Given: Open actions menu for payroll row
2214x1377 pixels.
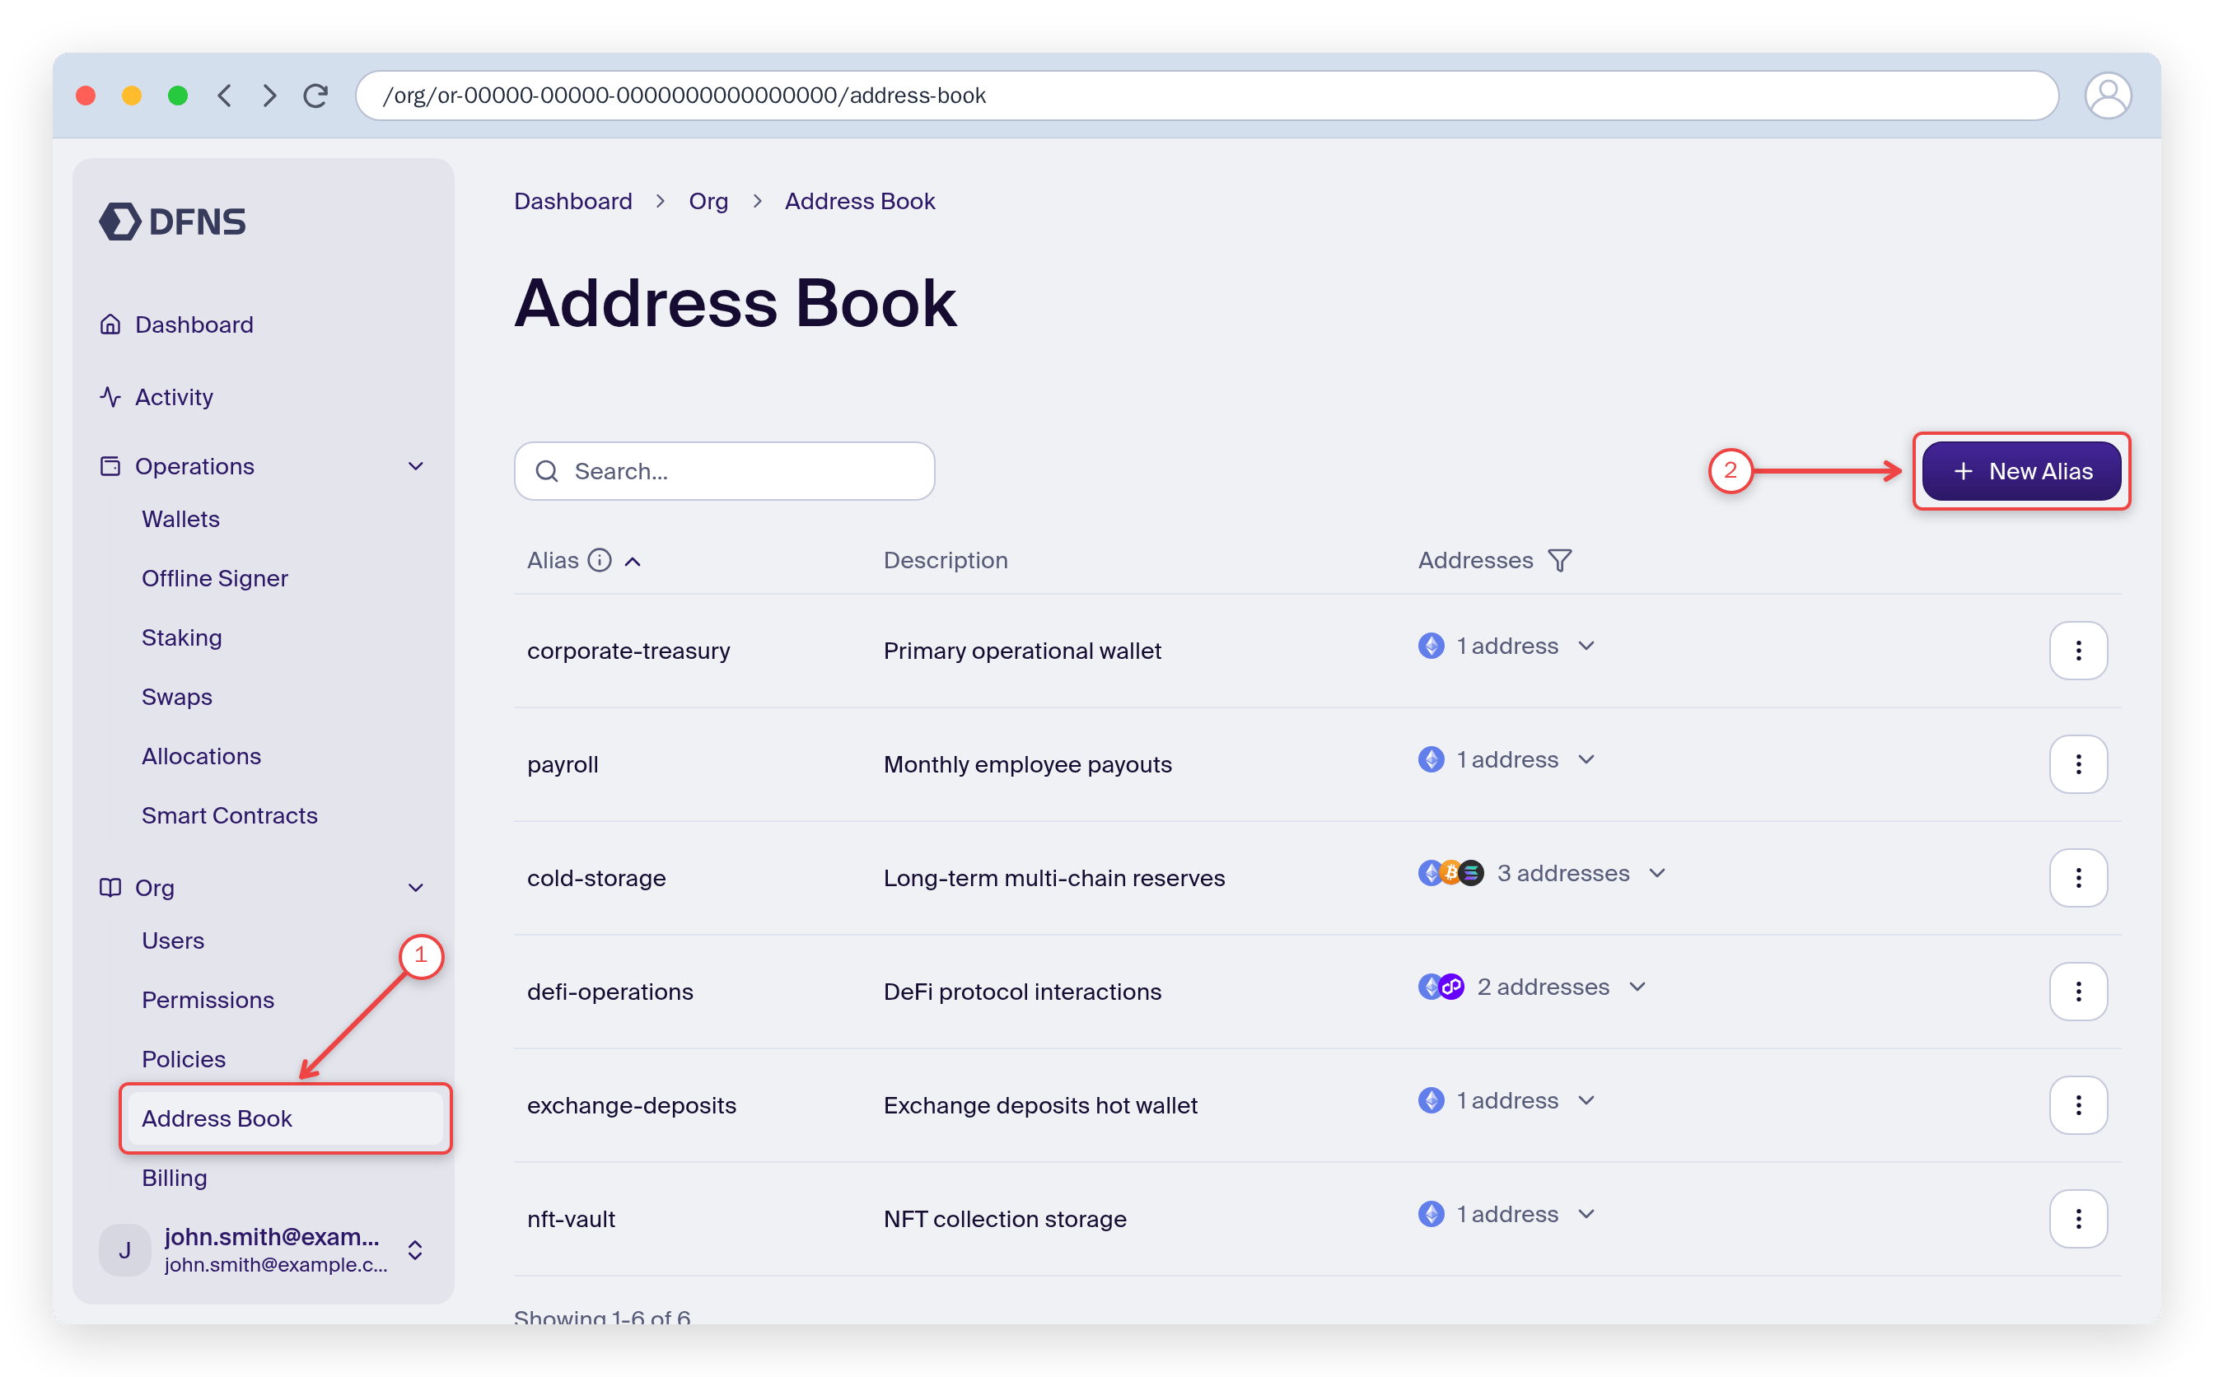Looking at the screenshot, I should click(x=2077, y=764).
